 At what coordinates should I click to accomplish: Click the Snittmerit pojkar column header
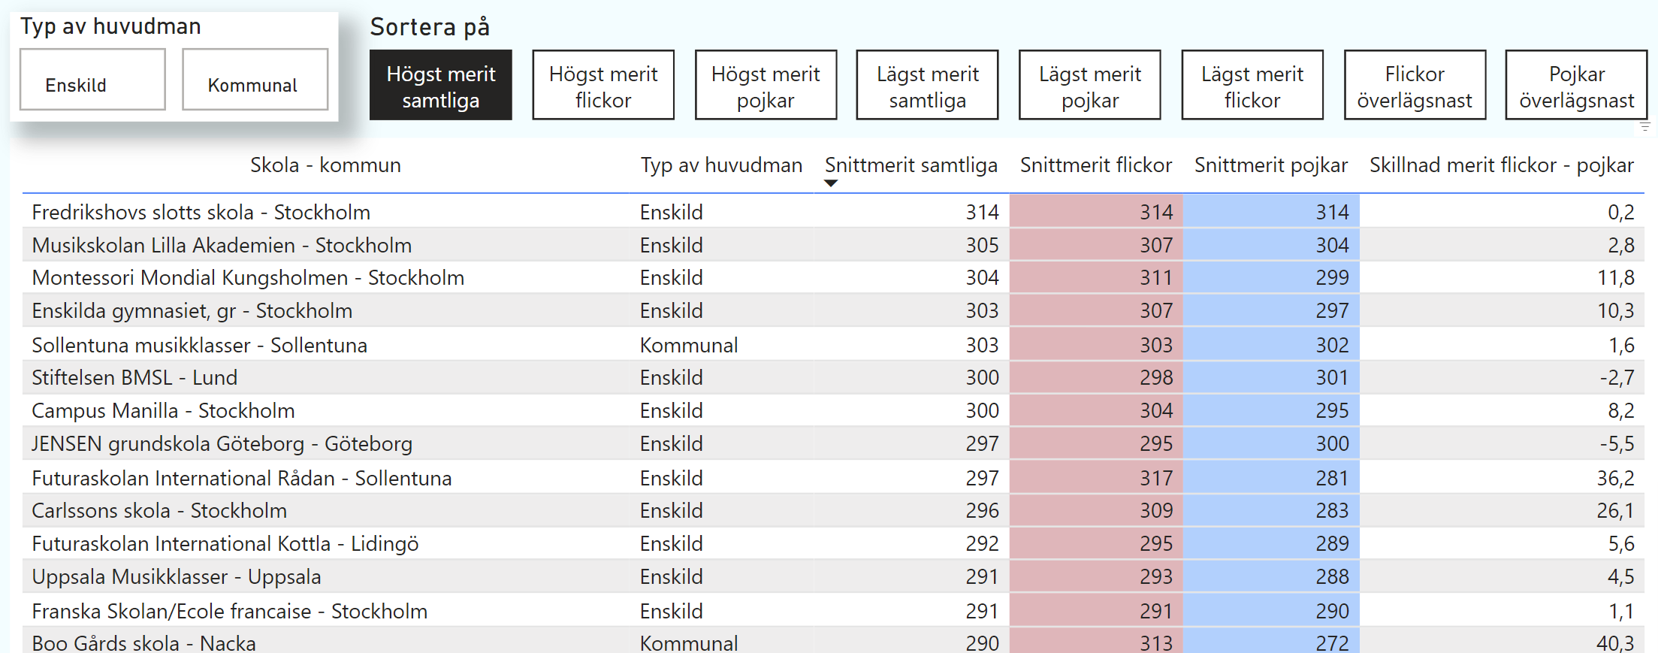(x=1270, y=165)
